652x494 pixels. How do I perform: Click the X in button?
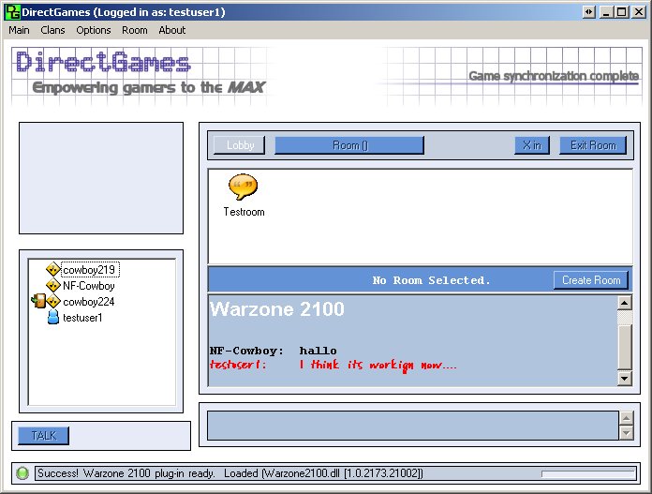click(x=532, y=145)
